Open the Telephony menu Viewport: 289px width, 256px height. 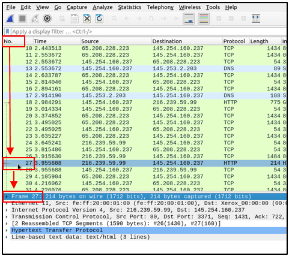pos(160,7)
